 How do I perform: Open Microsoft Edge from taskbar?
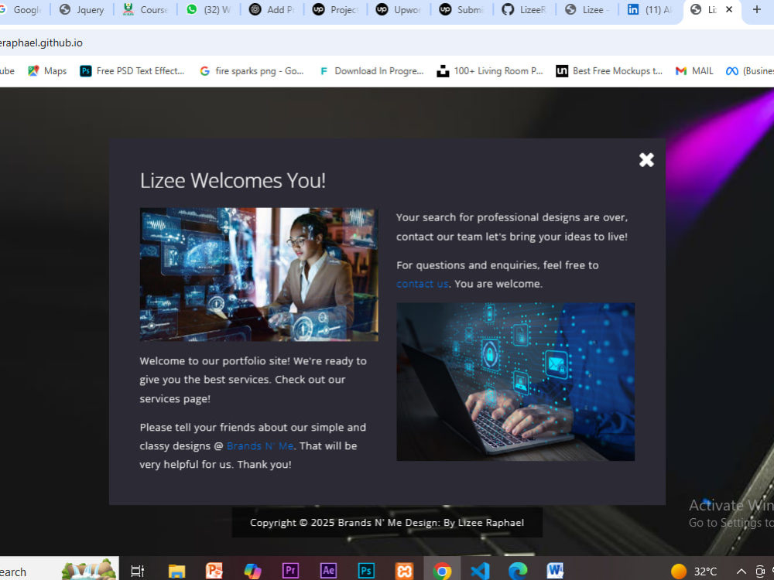pos(518,571)
